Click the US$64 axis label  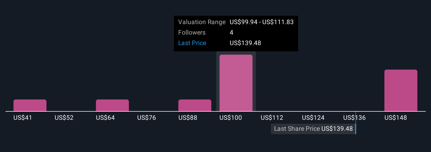click(x=105, y=118)
